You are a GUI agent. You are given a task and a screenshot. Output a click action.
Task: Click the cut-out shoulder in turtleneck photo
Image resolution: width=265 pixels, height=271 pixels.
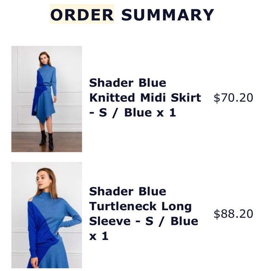click(30, 200)
